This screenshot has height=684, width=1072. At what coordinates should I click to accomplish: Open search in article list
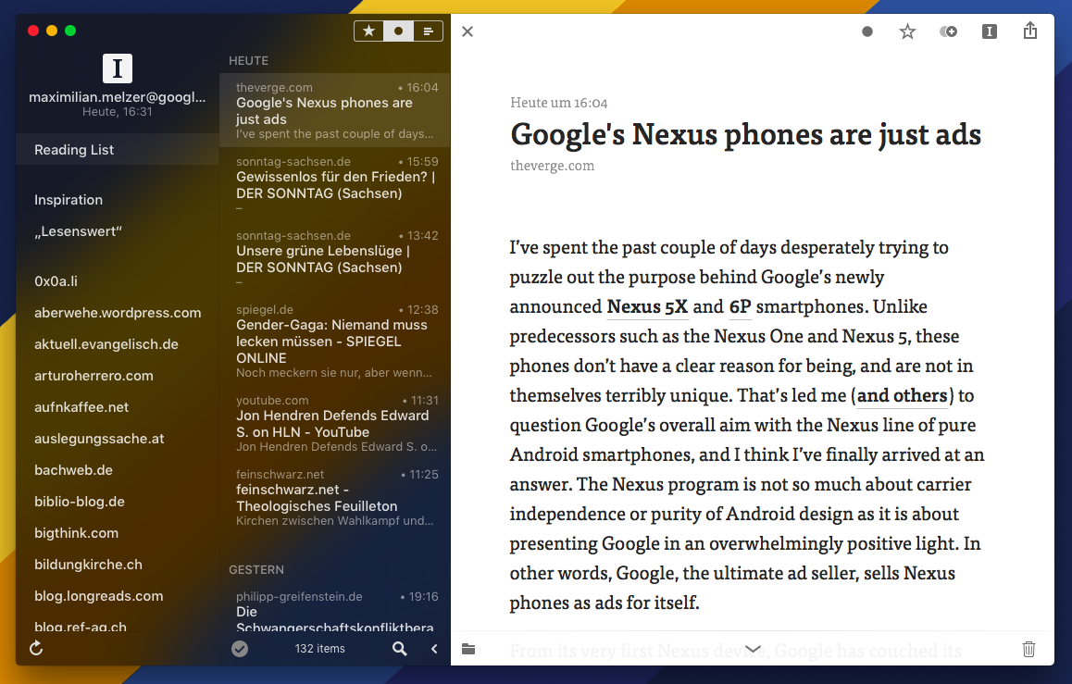400,649
